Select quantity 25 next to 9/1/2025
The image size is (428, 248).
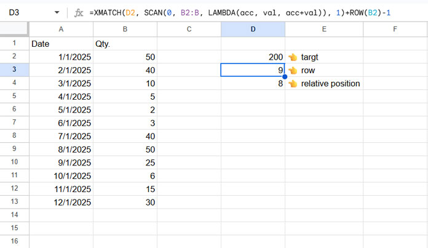tap(125, 162)
